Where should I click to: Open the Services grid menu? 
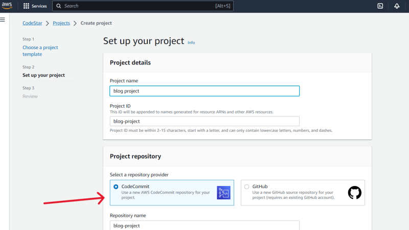(26, 6)
